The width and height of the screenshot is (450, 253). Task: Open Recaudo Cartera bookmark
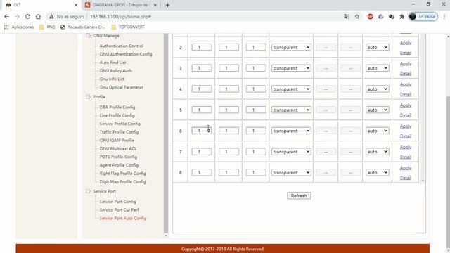coord(83,27)
